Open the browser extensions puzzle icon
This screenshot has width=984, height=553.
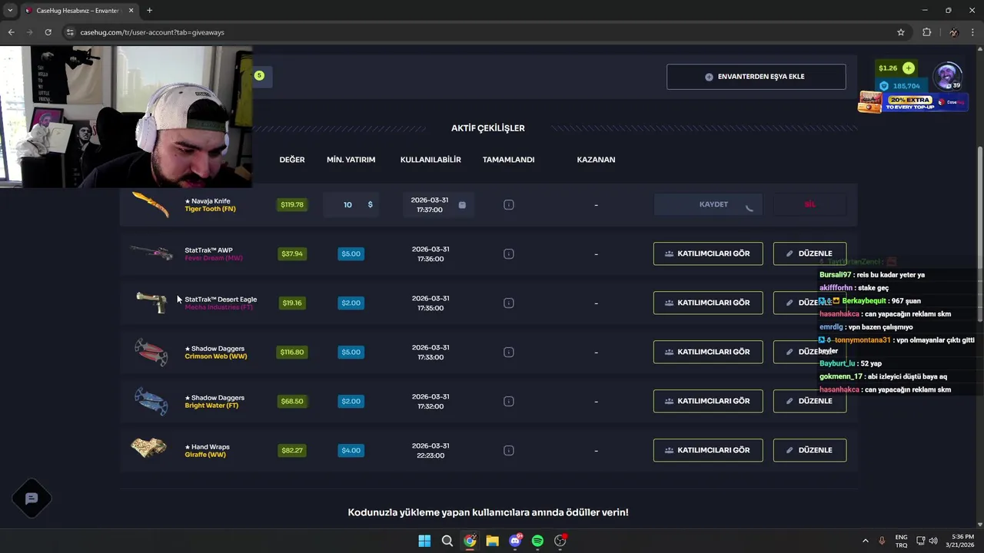tap(926, 32)
